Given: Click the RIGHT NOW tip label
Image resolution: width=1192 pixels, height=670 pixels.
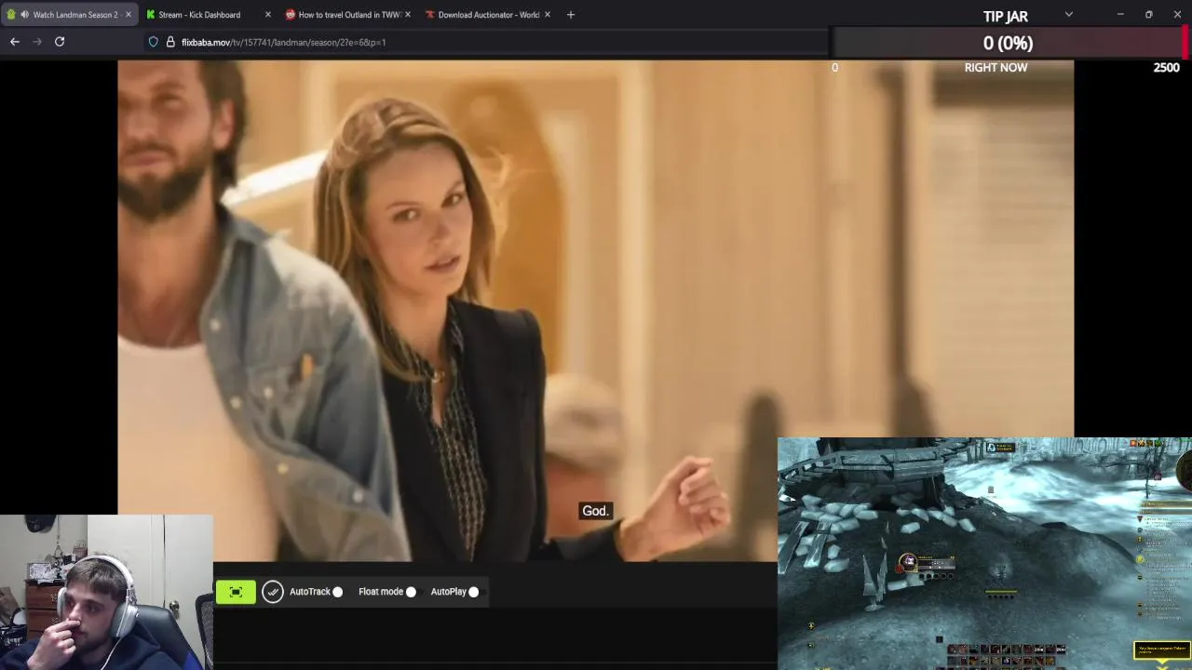Looking at the screenshot, I should [x=996, y=67].
